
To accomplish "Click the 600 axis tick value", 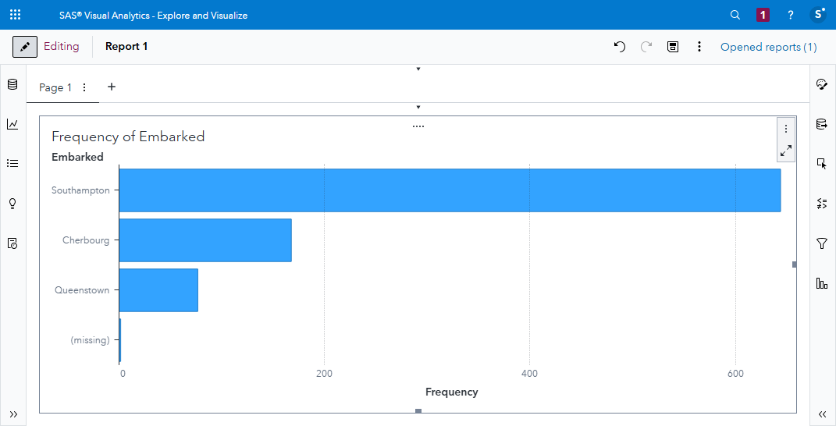I will click(x=735, y=374).
